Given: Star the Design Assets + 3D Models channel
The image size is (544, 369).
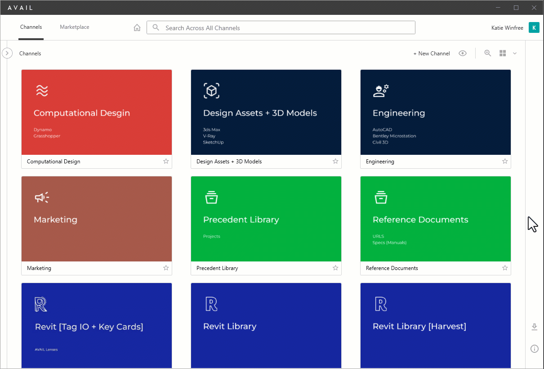Looking at the screenshot, I should 335,161.
